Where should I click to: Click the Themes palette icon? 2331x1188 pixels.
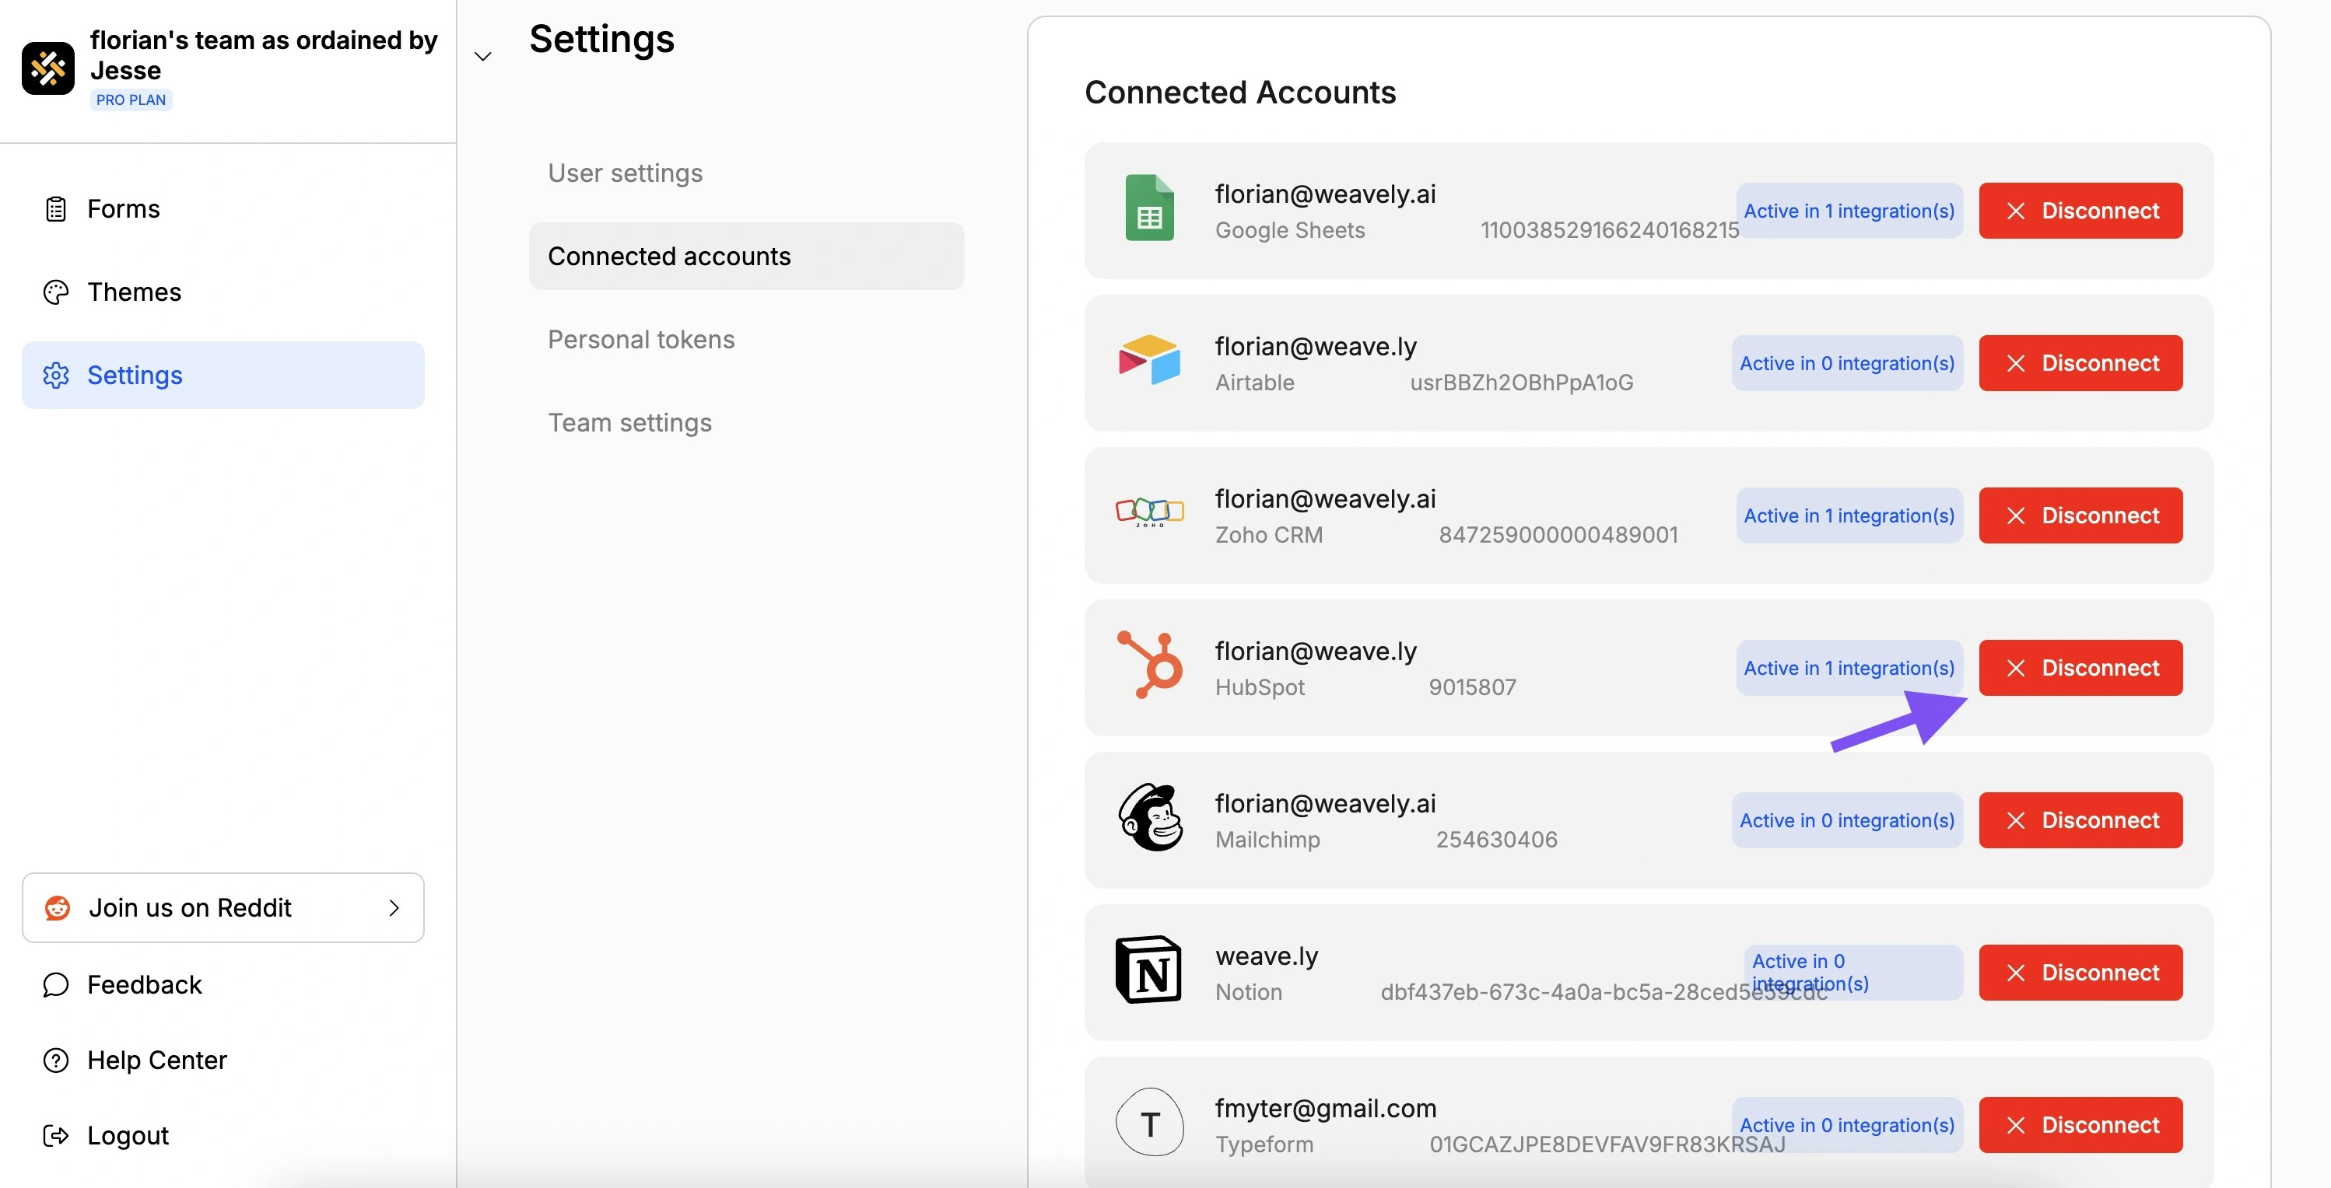tap(55, 292)
